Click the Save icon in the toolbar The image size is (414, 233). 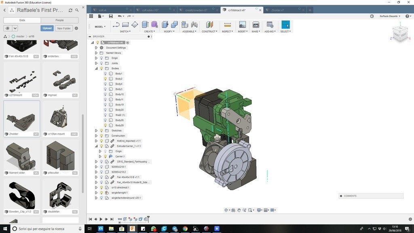111,16
